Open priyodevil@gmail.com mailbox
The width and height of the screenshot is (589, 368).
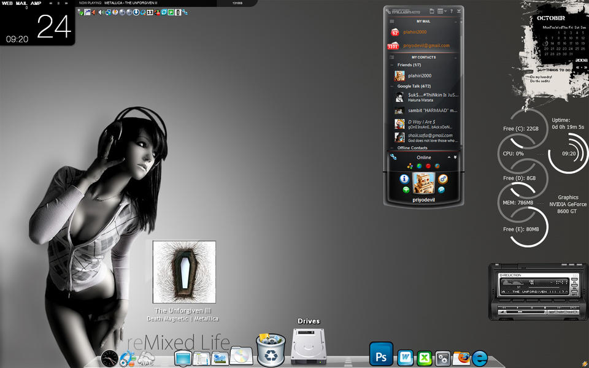click(426, 45)
